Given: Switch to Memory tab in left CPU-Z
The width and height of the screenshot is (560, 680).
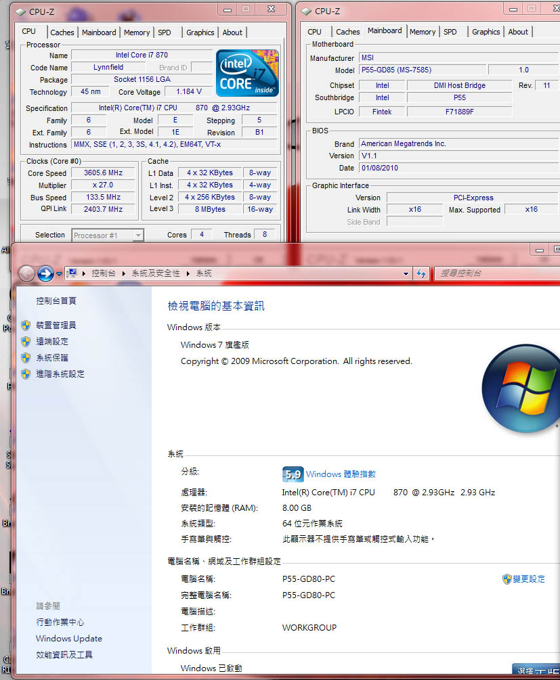Looking at the screenshot, I should 137,32.
